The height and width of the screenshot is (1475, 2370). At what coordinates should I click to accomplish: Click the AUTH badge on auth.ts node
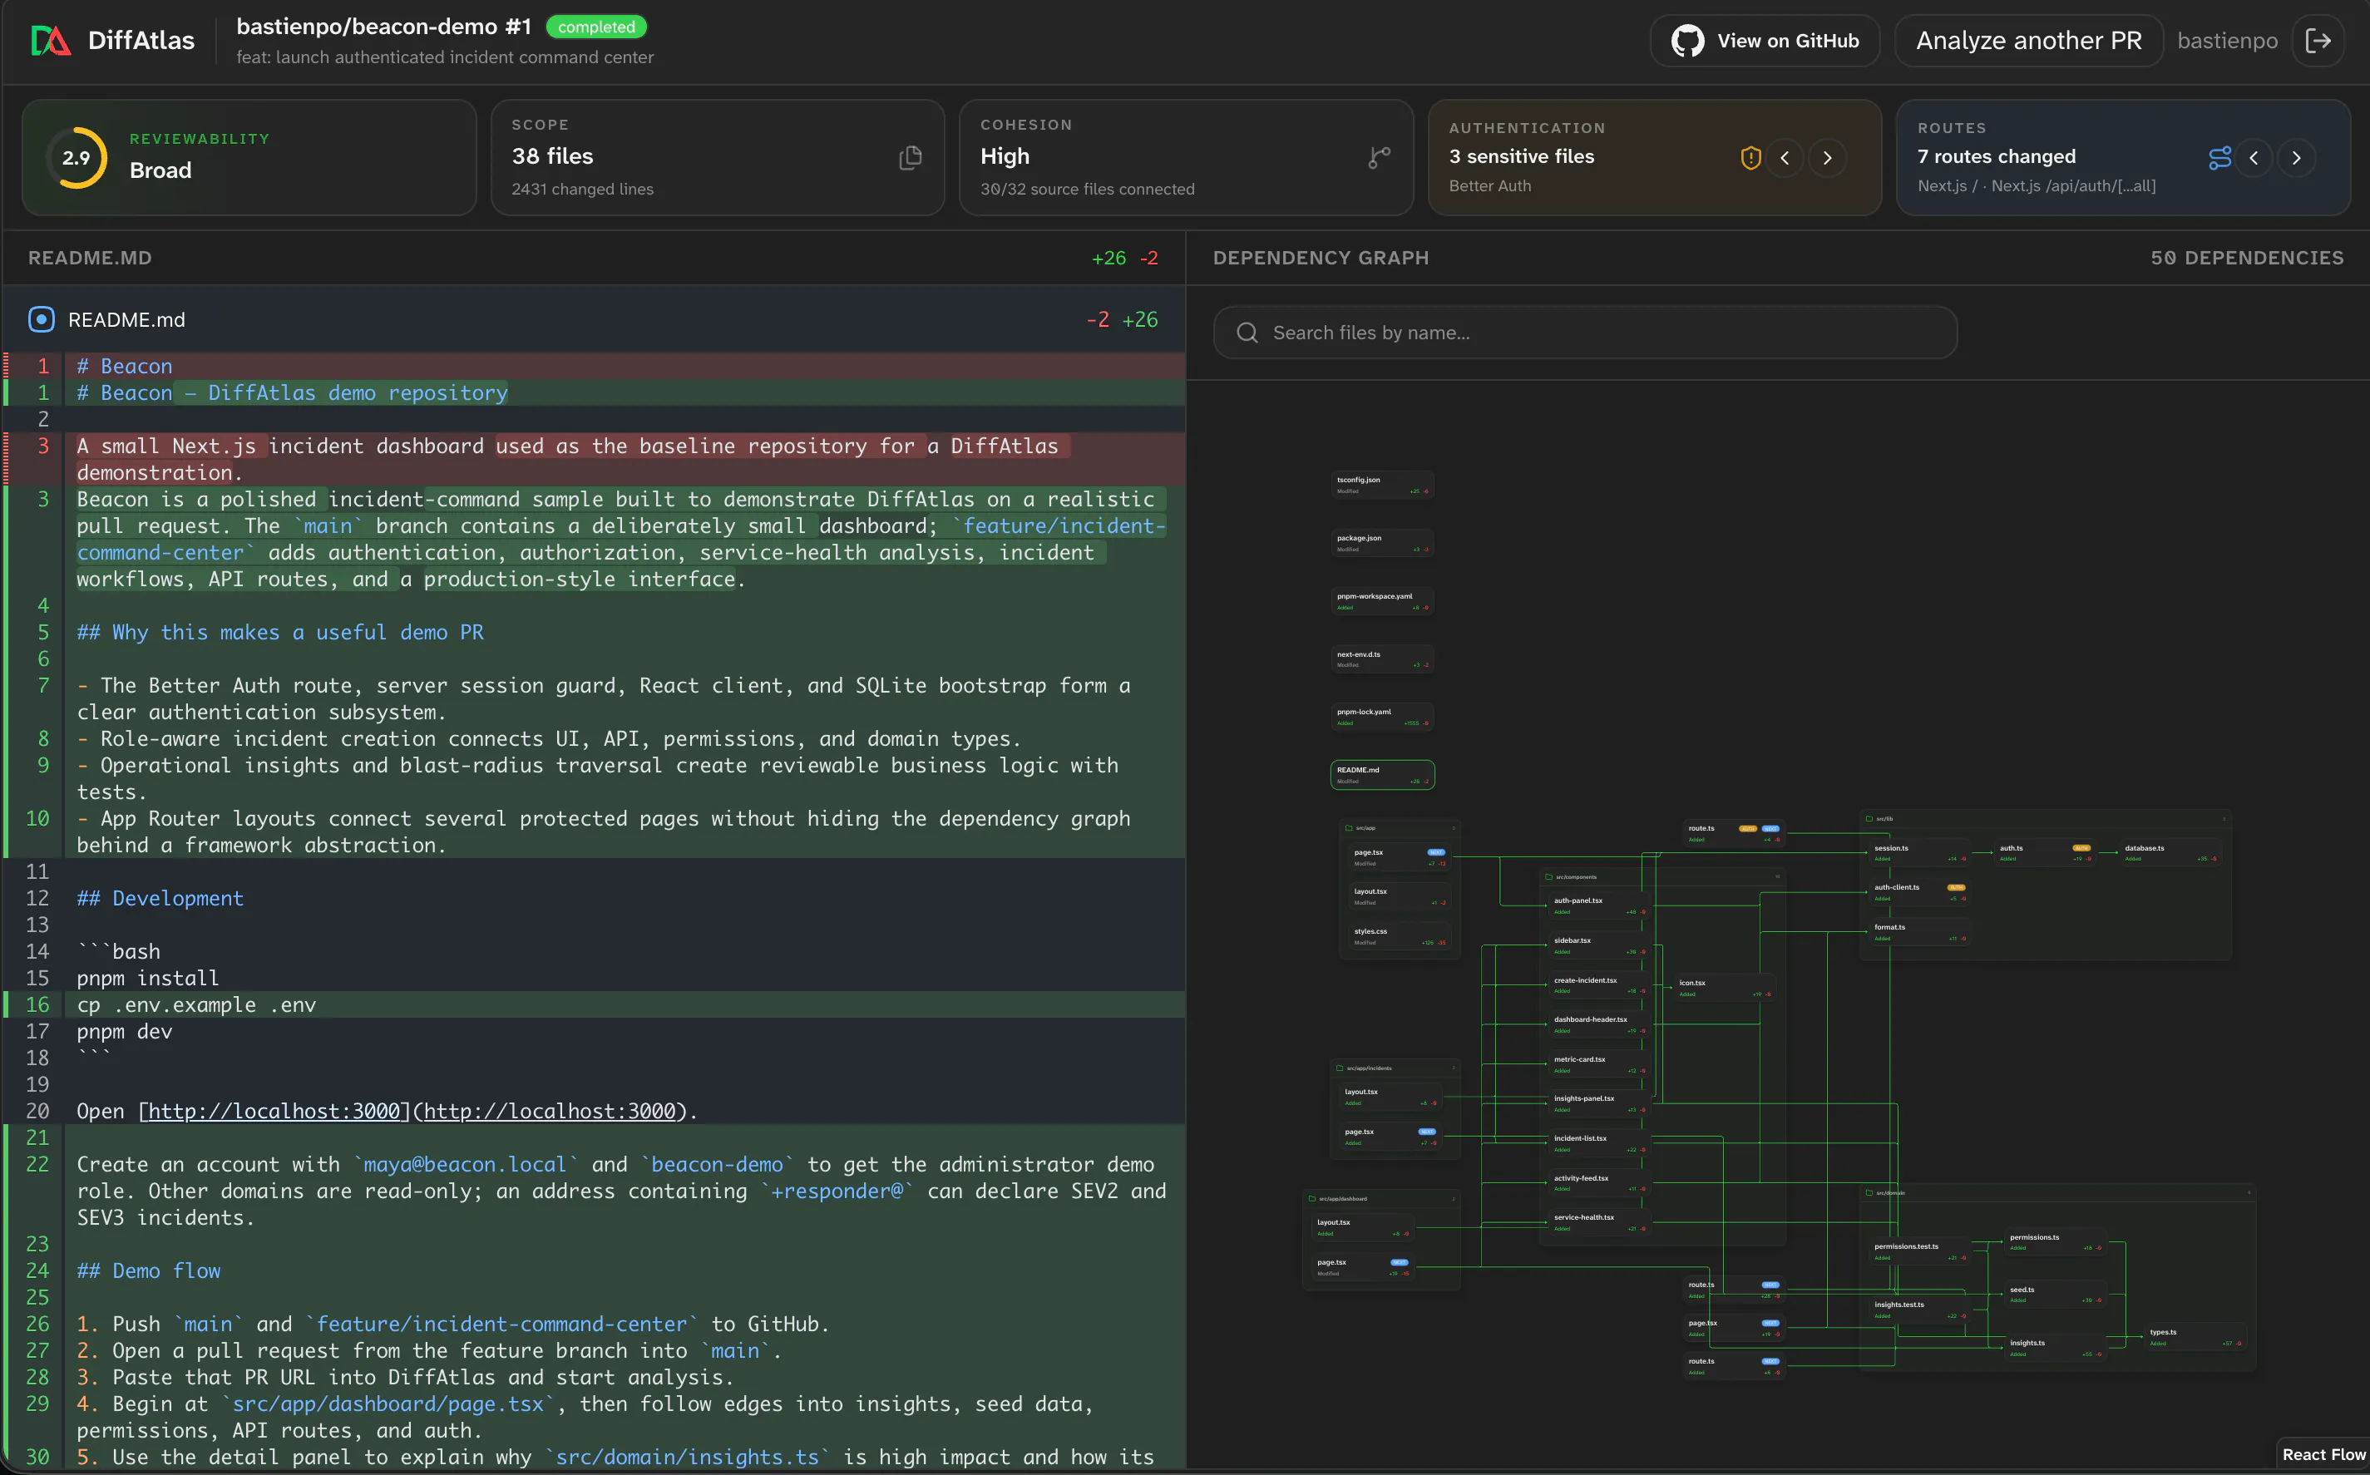coord(2081,848)
